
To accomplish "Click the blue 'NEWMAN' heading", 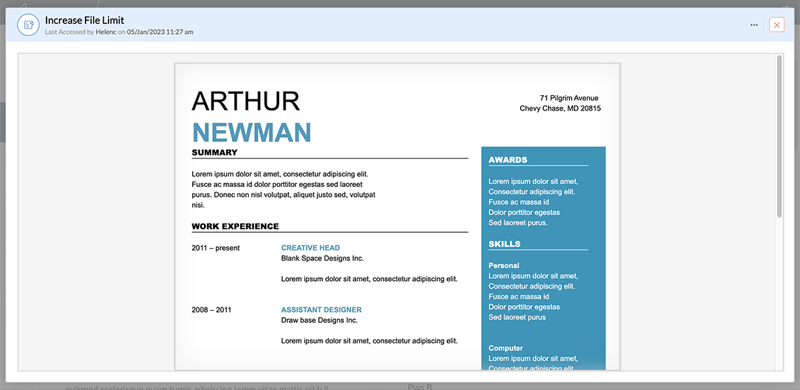I will [251, 133].
